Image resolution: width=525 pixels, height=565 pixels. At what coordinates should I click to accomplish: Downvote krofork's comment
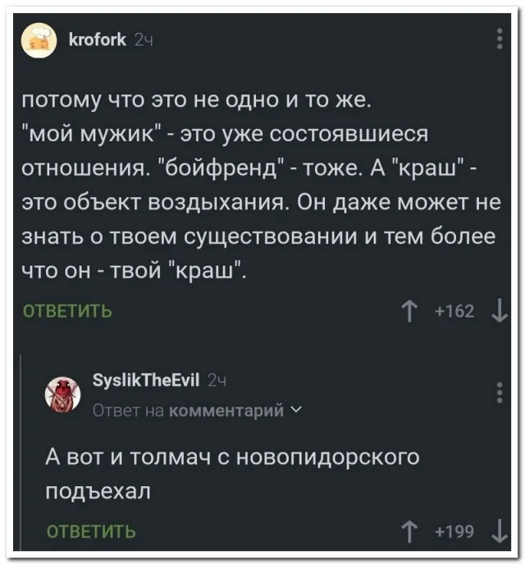pos(500,310)
